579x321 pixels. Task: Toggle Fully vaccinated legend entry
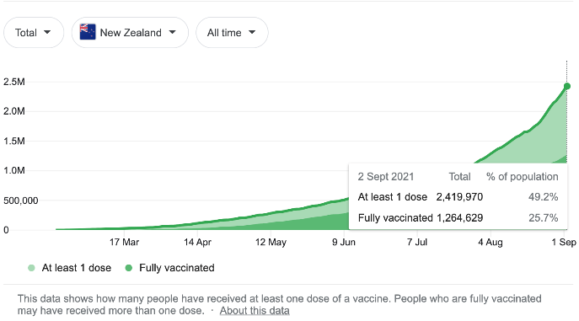(x=170, y=268)
